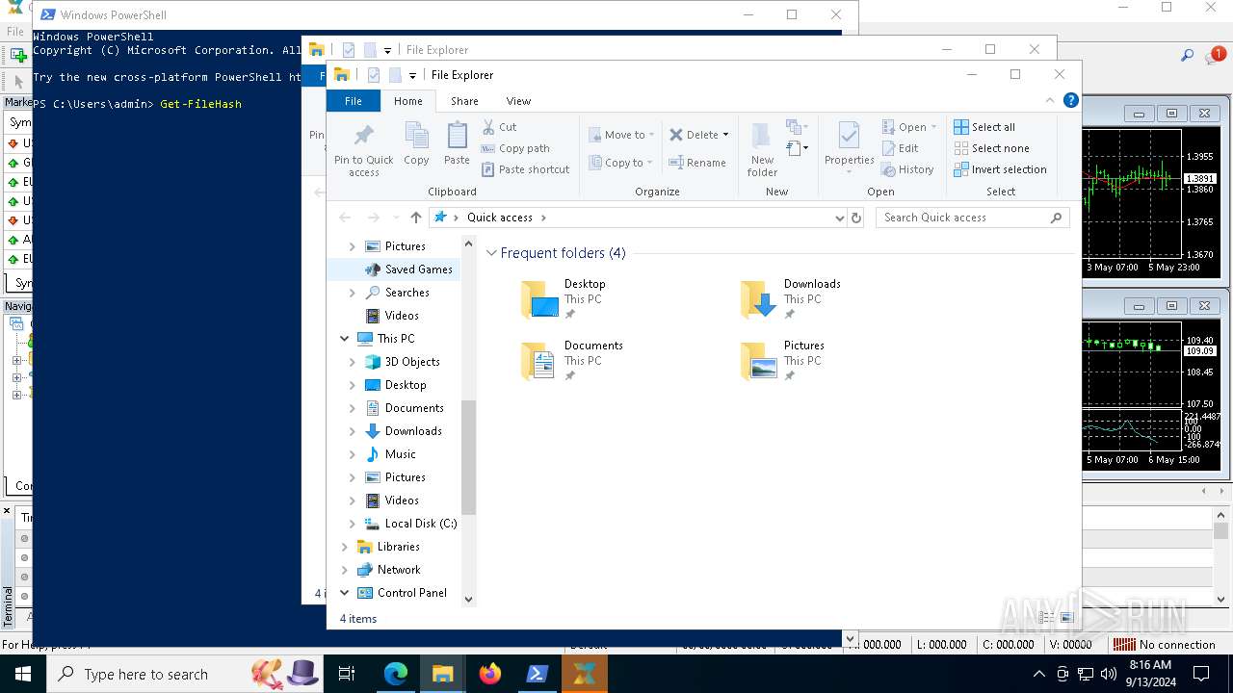This screenshot has height=693, width=1233.
Task: Launch Microsoft Edge from taskbar
Action: (x=396, y=674)
